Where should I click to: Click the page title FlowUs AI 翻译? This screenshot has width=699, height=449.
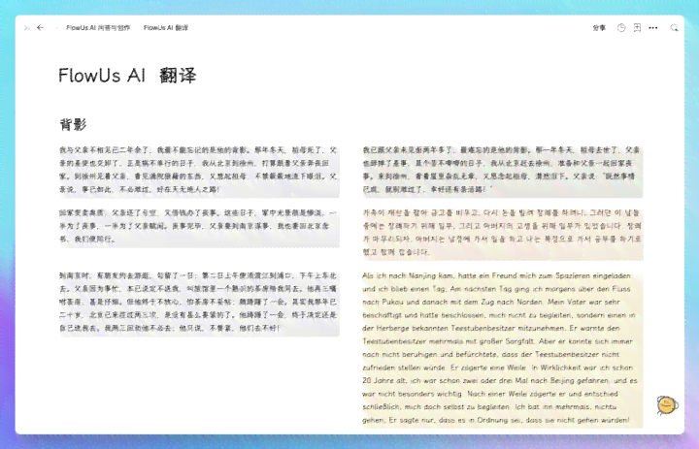127,76
